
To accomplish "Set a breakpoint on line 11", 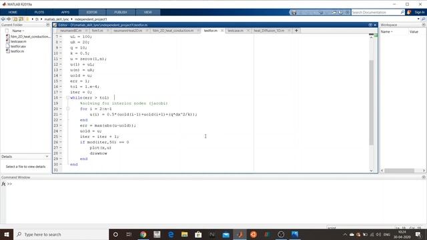I will [x=61, y=59].
